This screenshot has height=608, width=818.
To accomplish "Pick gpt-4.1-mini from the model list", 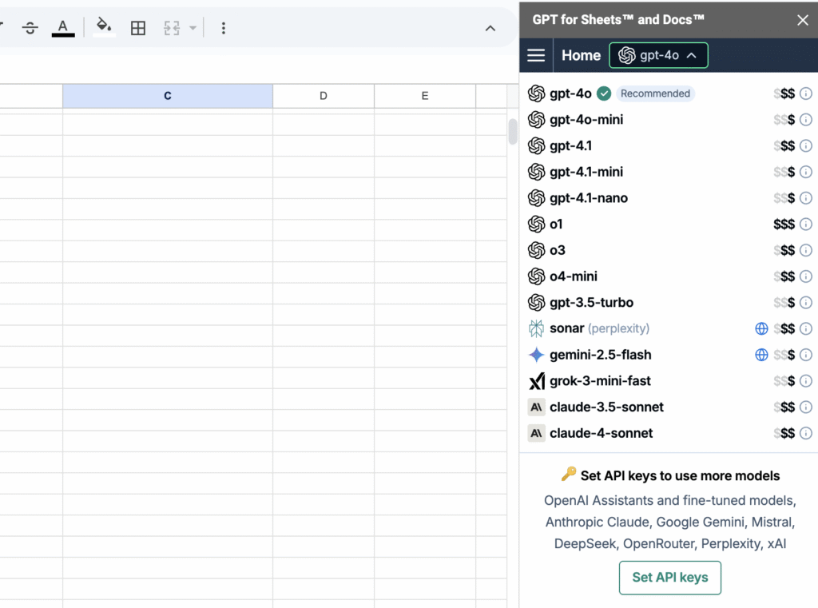I will point(669,172).
